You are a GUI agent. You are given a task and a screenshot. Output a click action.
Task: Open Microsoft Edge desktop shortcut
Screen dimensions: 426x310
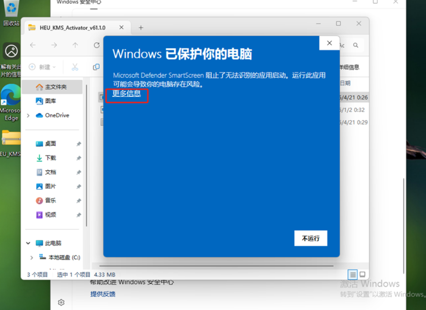[x=10, y=103]
